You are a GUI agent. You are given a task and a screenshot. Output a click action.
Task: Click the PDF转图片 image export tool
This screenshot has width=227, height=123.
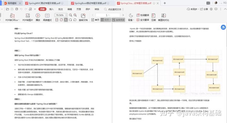(28, 17)
